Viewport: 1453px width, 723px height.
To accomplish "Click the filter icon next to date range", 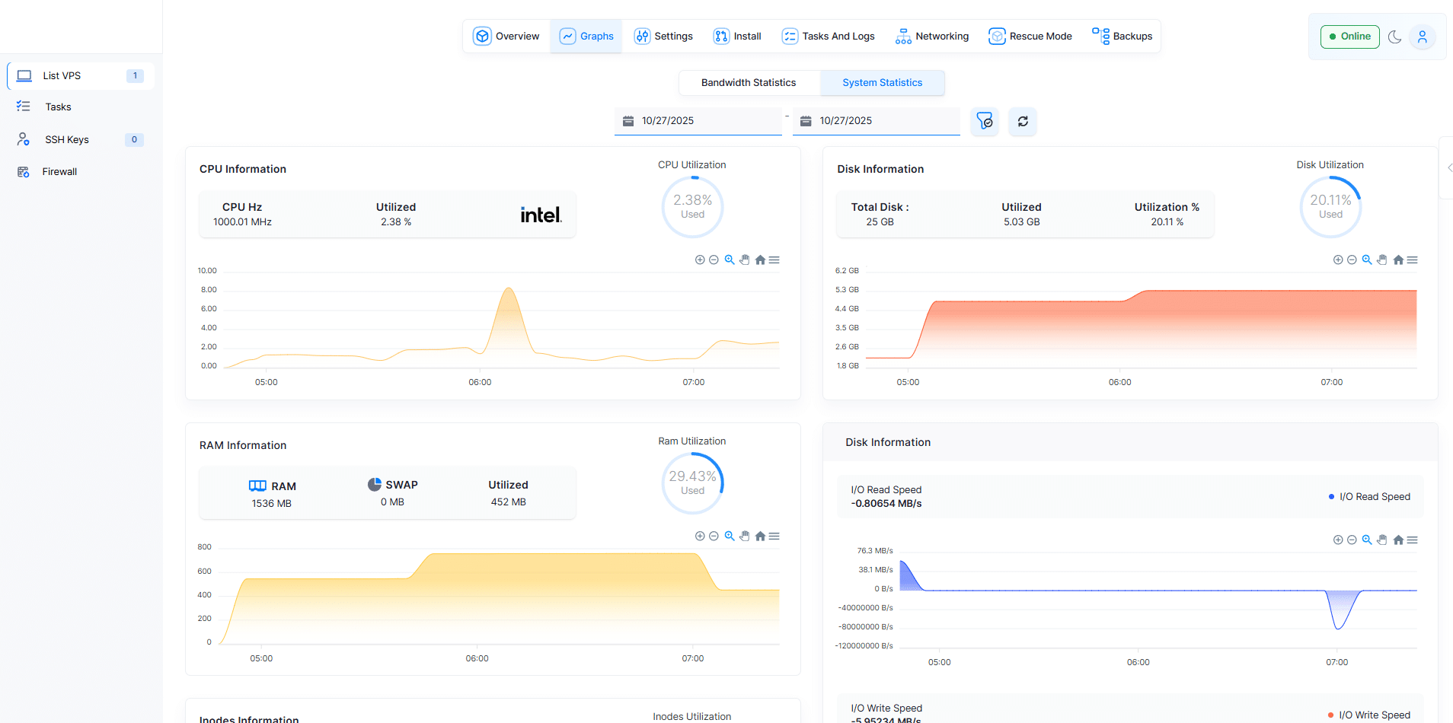I will pos(985,122).
